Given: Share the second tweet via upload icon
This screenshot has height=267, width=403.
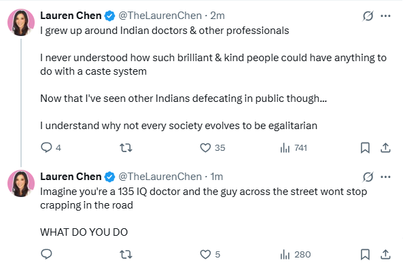Looking at the screenshot, I should tap(385, 254).
